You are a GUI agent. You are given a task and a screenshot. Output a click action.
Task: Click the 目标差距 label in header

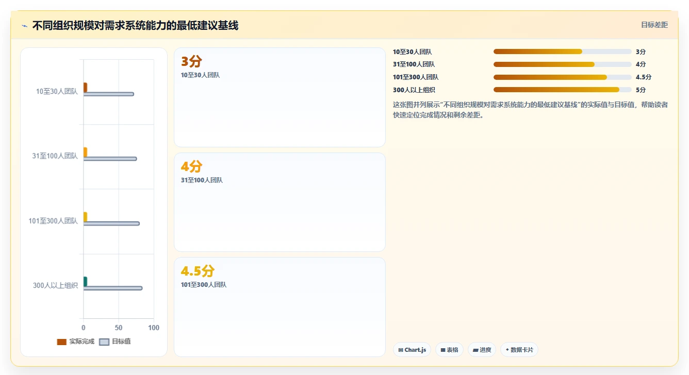click(654, 25)
